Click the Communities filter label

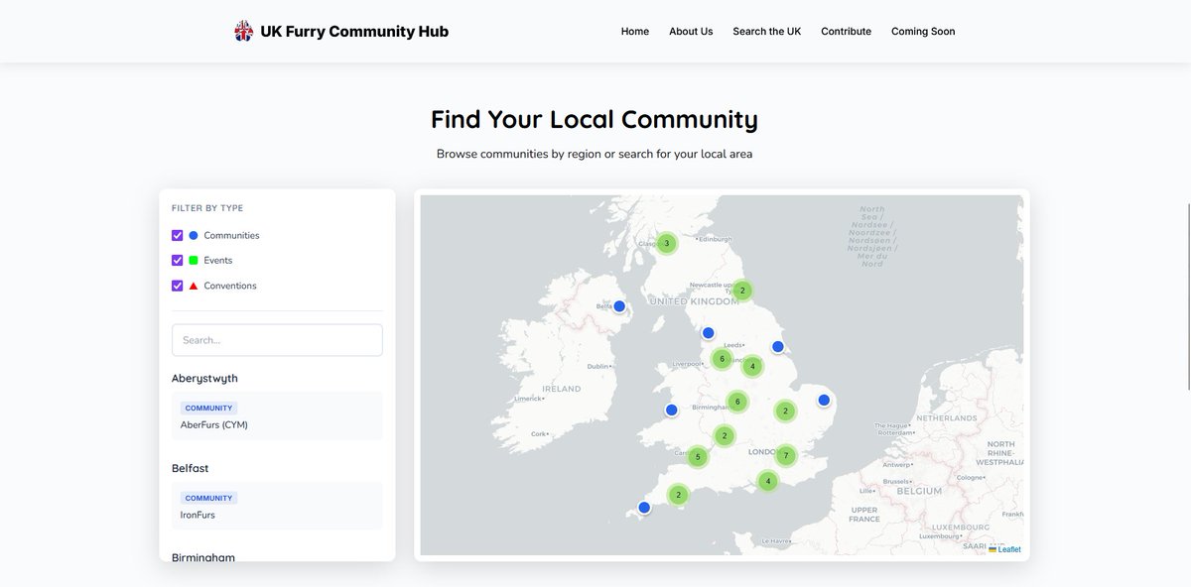(231, 235)
